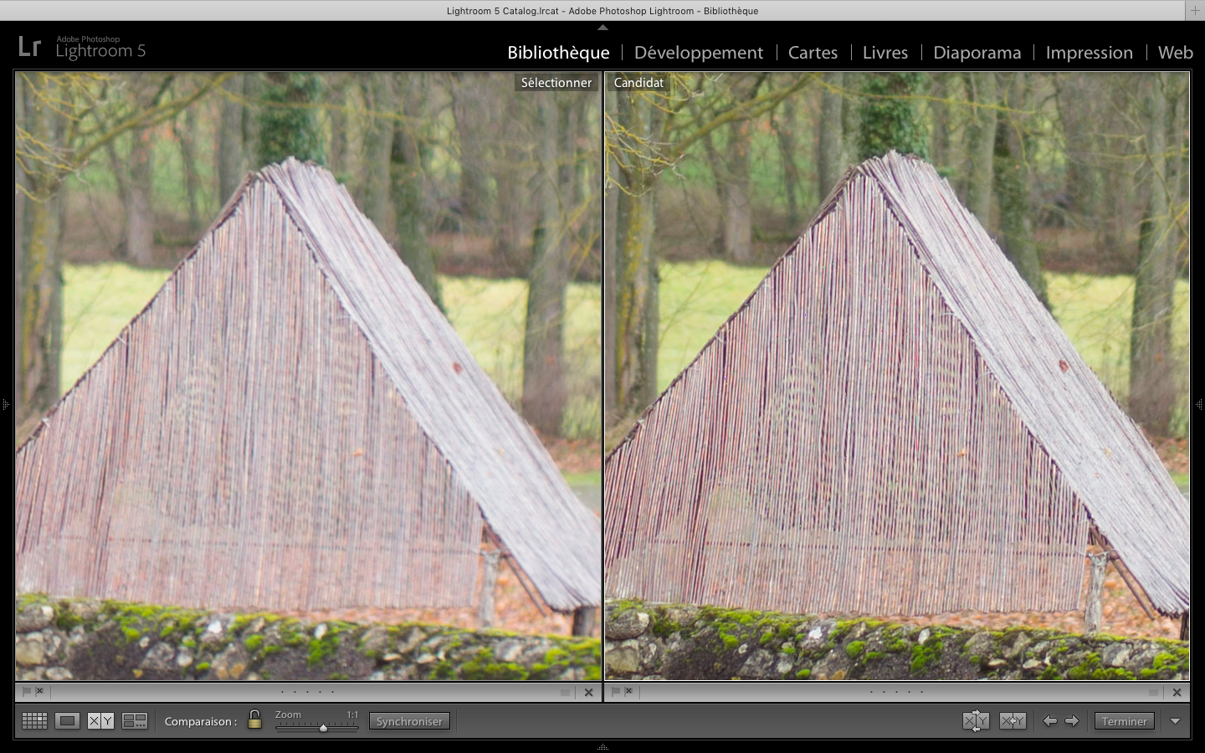Select the XY Compare view icon
Screen dimensions: 1205x753
(101, 721)
